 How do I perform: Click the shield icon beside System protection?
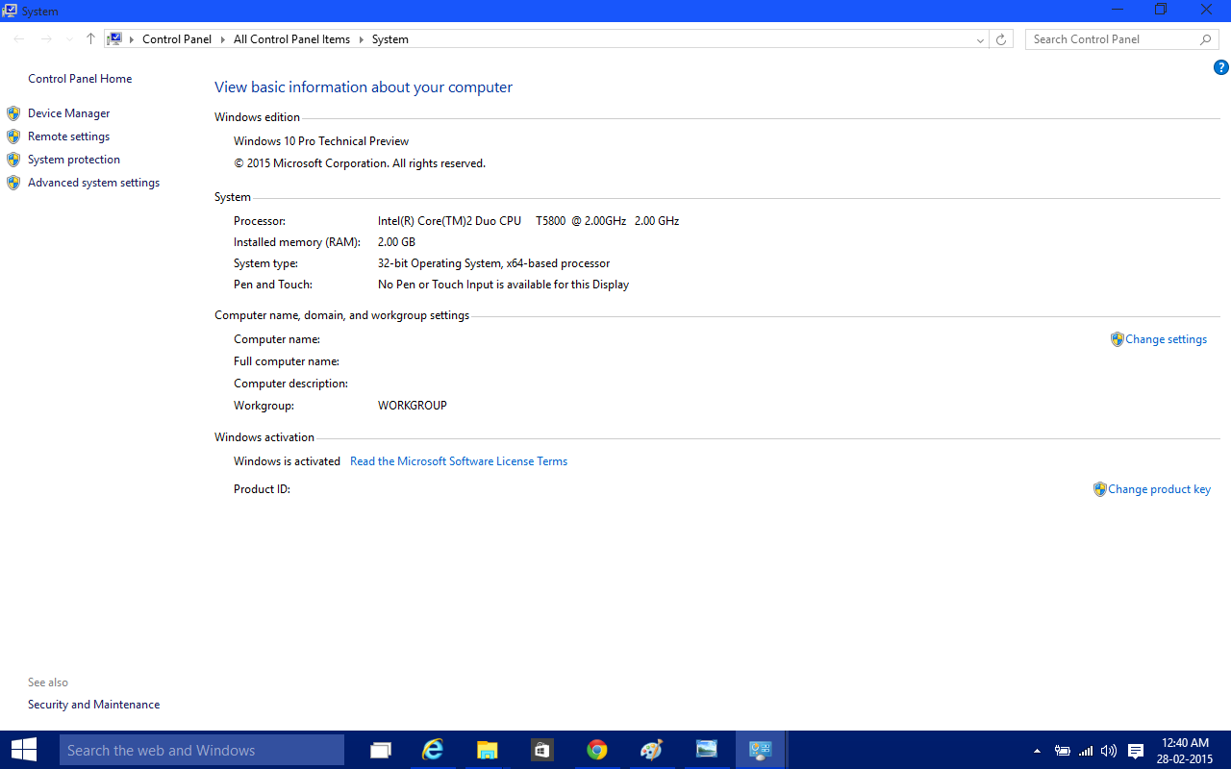13,160
